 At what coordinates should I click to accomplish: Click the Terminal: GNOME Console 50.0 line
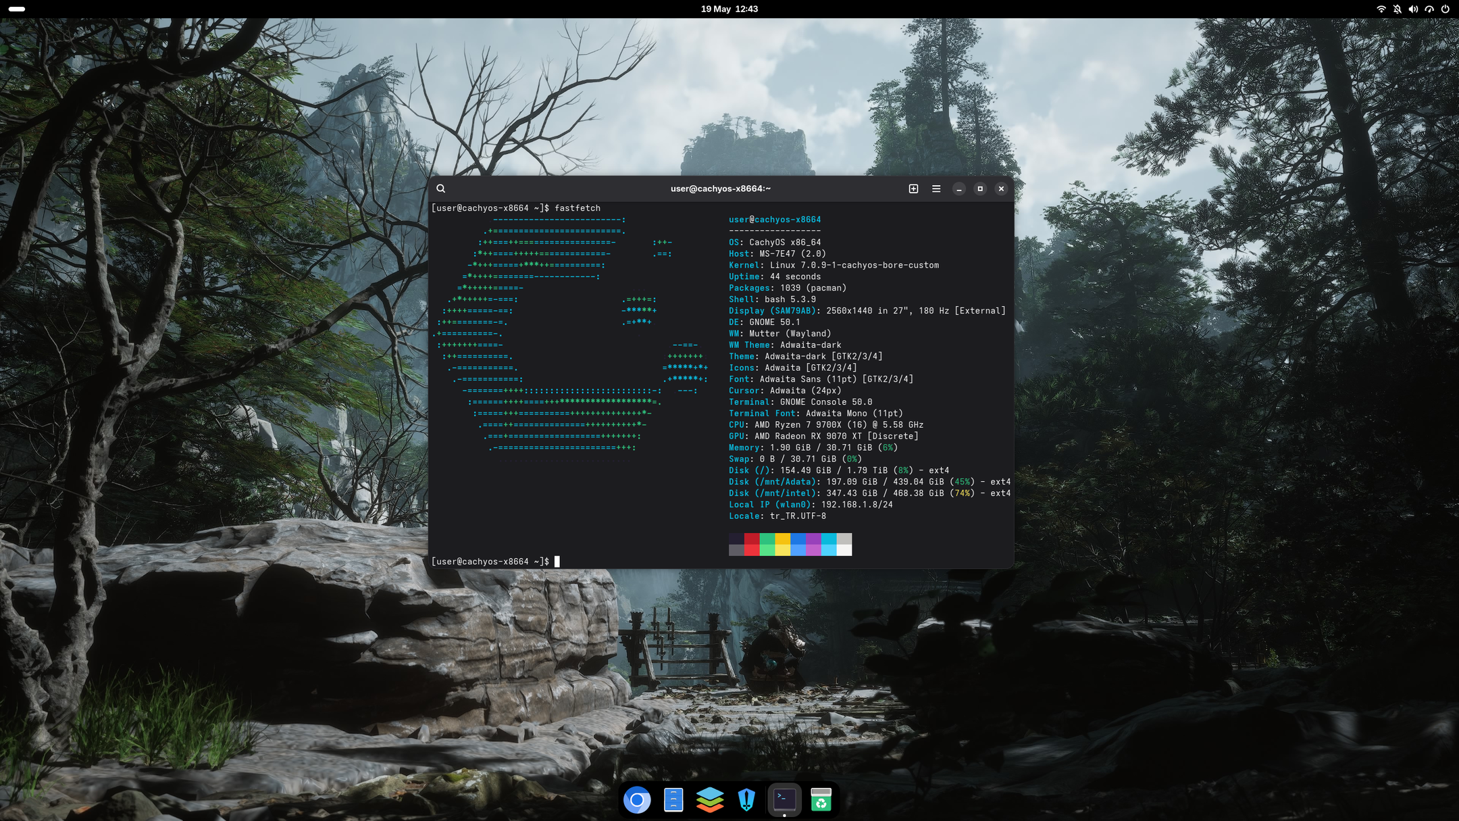pyautogui.click(x=800, y=402)
